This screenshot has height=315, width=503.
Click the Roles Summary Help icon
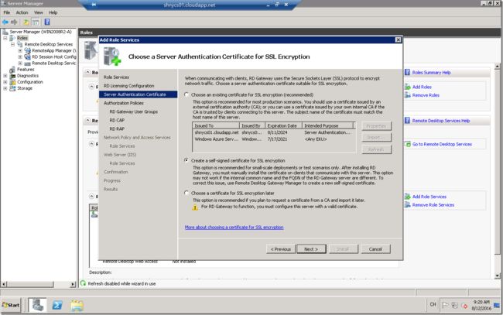(407, 72)
